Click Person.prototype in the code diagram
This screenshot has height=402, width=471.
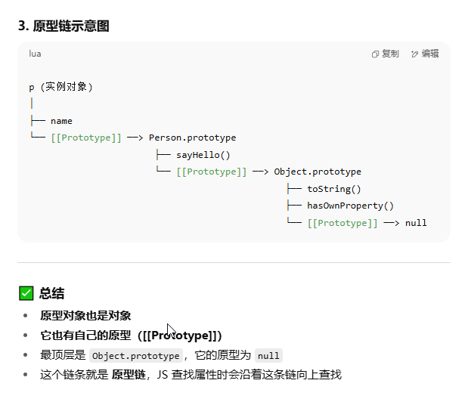coord(193,138)
